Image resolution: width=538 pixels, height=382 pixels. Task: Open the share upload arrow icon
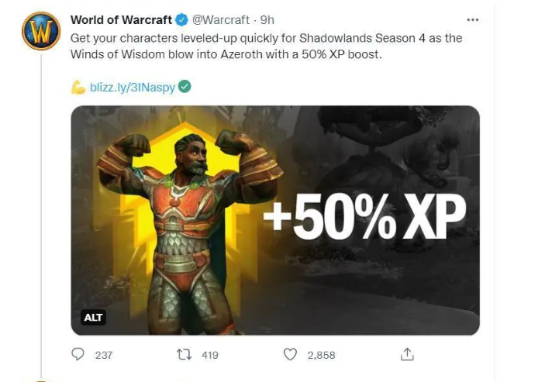[407, 354]
